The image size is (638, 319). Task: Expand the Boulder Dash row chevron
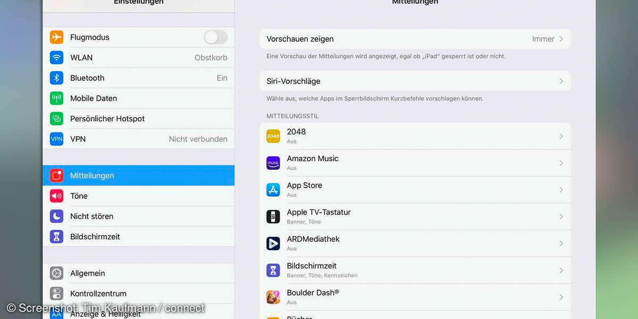(x=561, y=297)
